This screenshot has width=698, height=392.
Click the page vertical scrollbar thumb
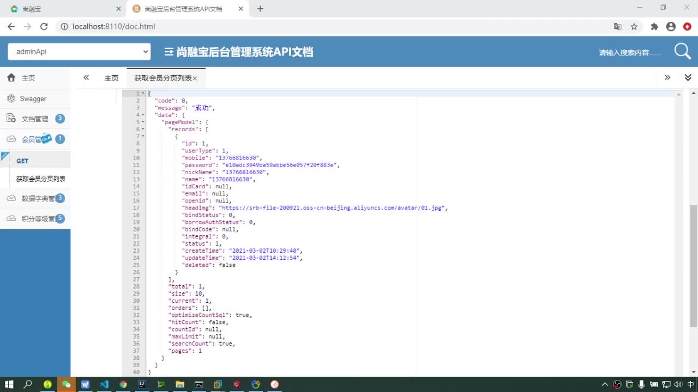[x=694, y=266]
